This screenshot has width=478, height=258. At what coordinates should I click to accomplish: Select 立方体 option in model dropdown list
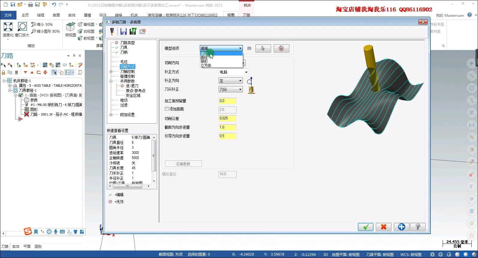click(221, 65)
